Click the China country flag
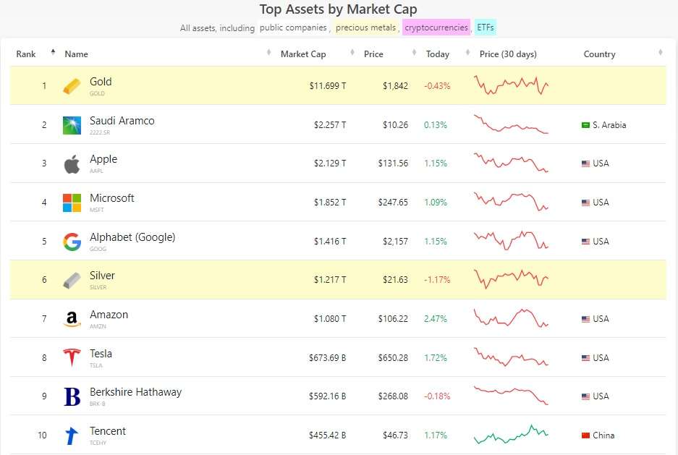The height and width of the screenshot is (455, 678). tap(585, 435)
